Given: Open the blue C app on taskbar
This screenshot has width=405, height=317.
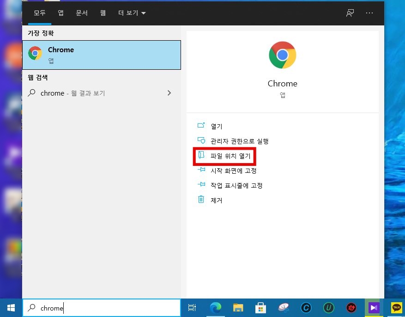Looking at the screenshot, I should 306,308.
